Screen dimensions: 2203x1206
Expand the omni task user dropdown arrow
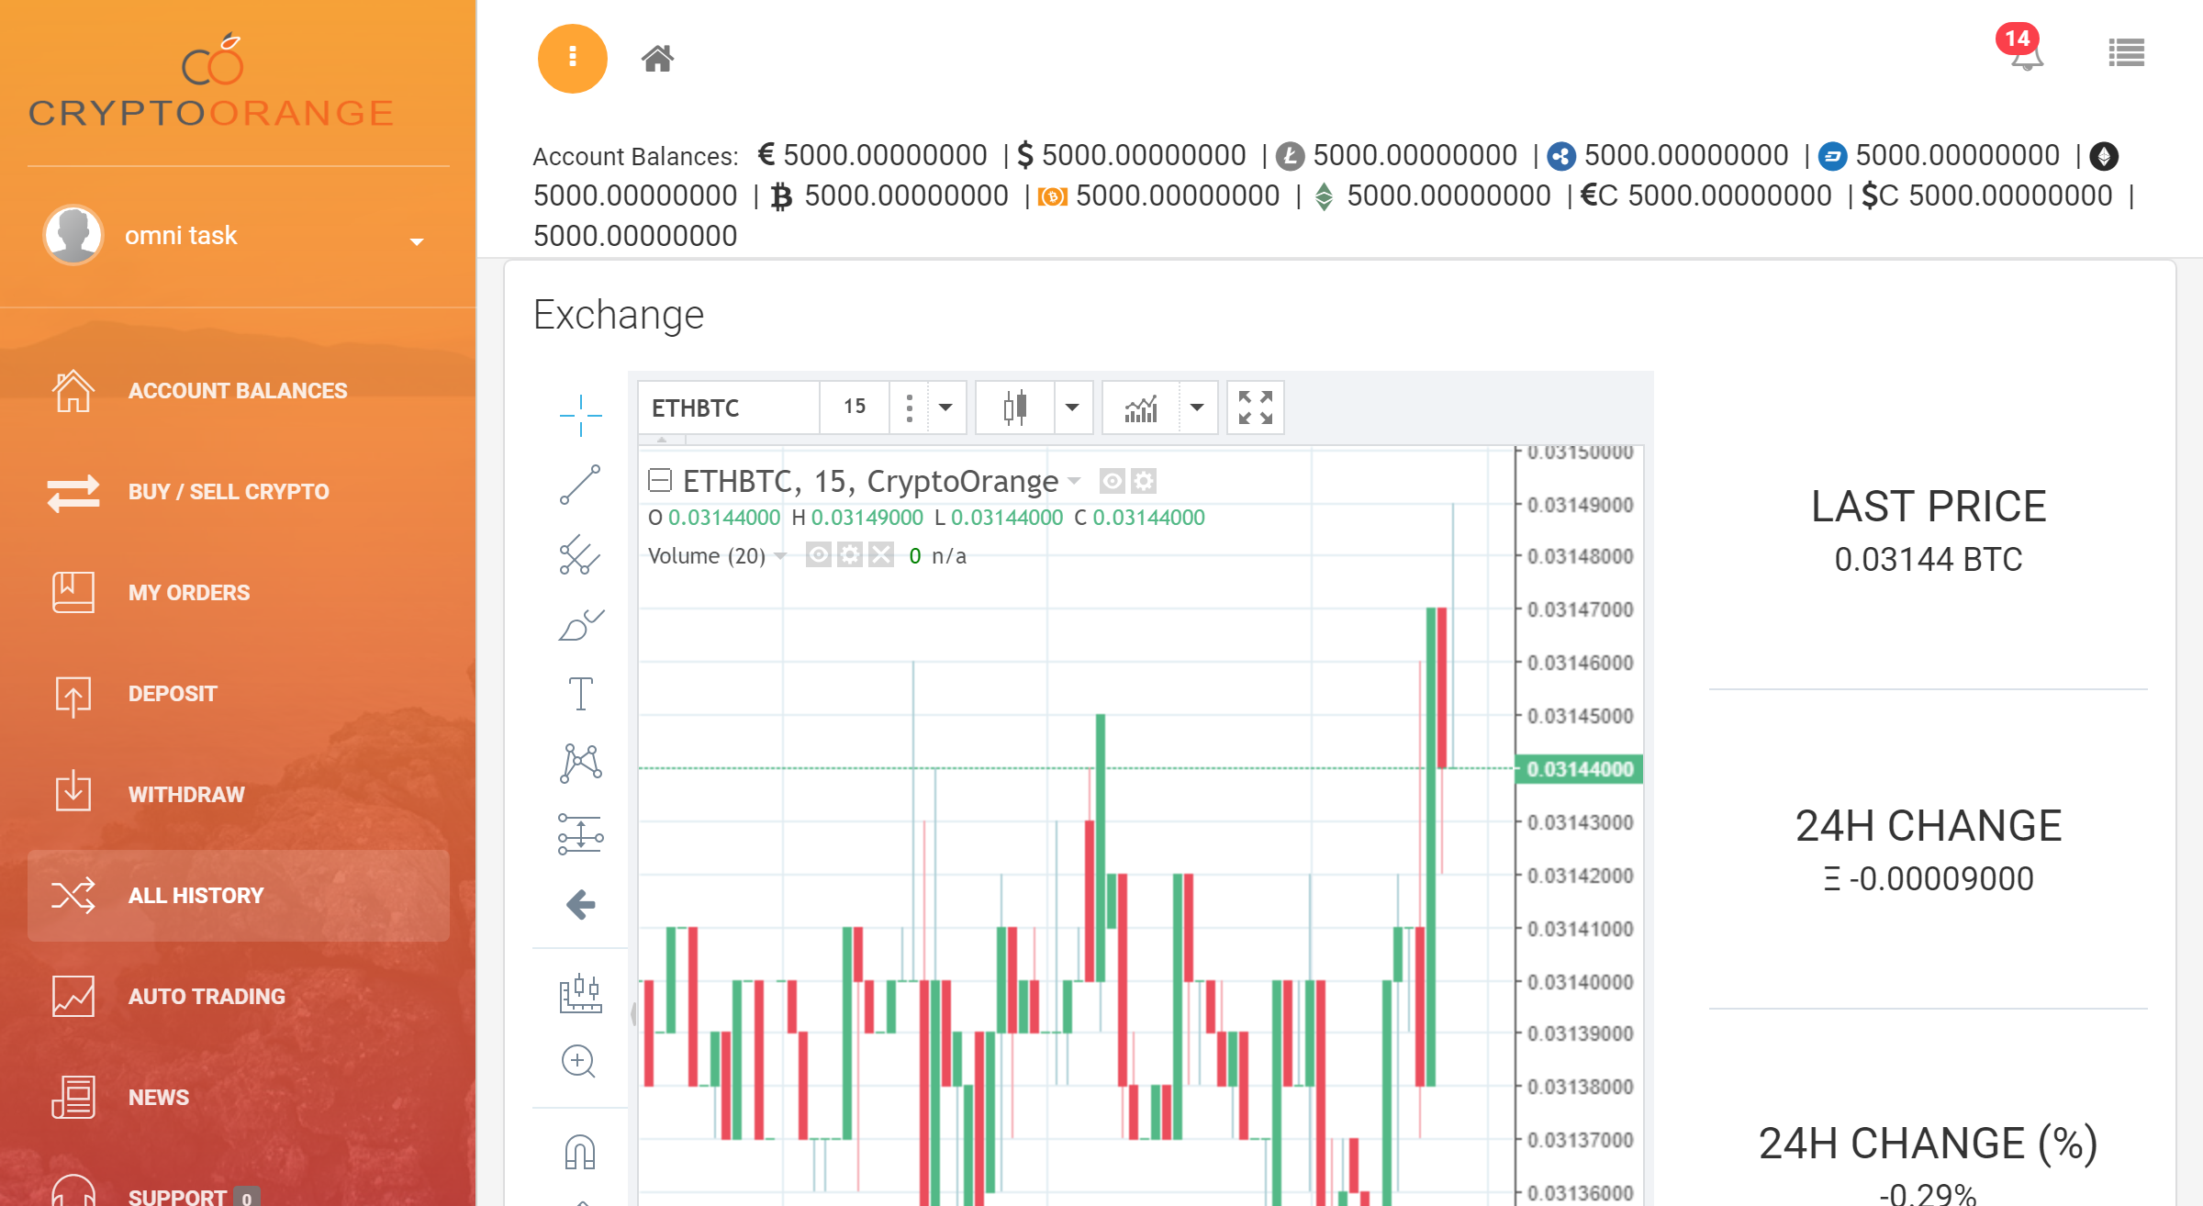point(417,241)
